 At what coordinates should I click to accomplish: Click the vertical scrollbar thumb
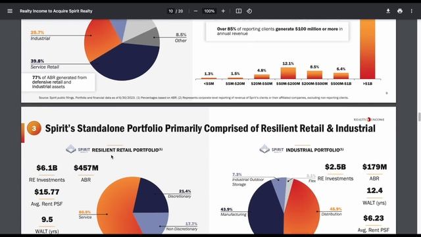[x=419, y=117]
